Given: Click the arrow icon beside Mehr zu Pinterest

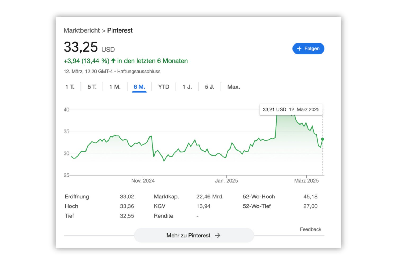Looking at the screenshot, I should pos(218,235).
